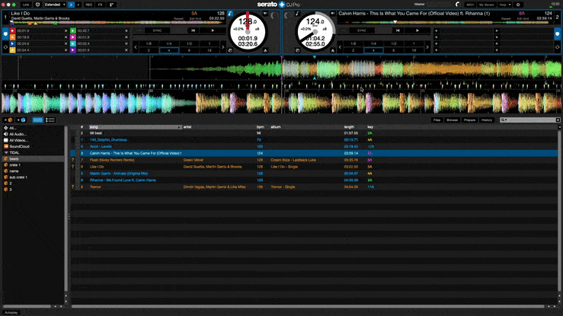Open My Serato
The image size is (563, 316).
point(487,5)
